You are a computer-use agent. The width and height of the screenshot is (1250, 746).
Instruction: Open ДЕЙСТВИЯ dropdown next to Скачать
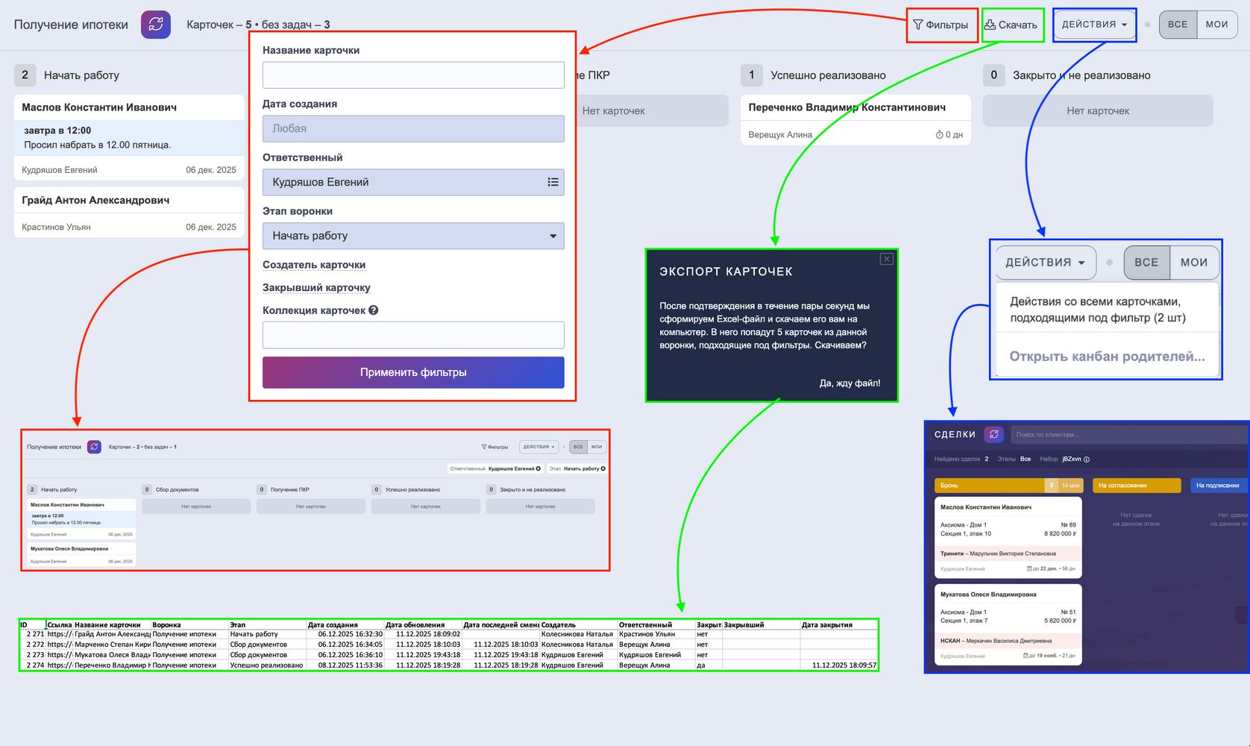(x=1094, y=25)
